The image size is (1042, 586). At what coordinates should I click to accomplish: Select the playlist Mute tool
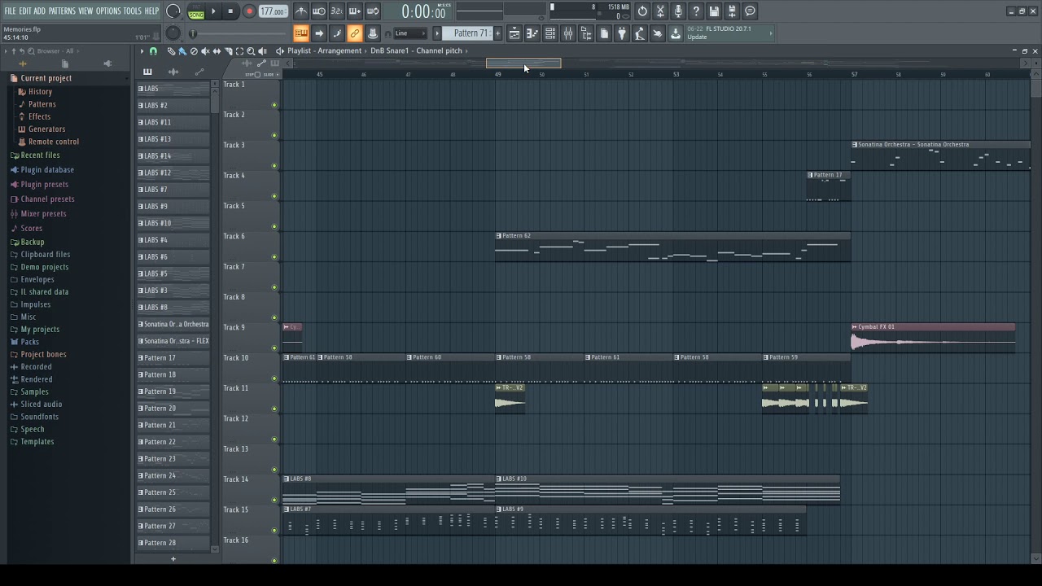205,51
